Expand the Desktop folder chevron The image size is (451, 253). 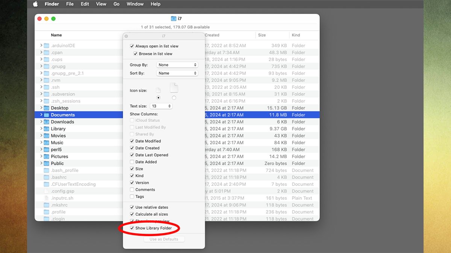coord(41,108)
